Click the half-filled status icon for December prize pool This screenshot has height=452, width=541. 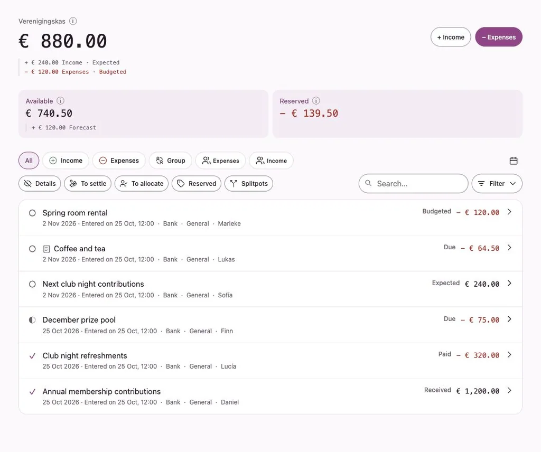32,320
